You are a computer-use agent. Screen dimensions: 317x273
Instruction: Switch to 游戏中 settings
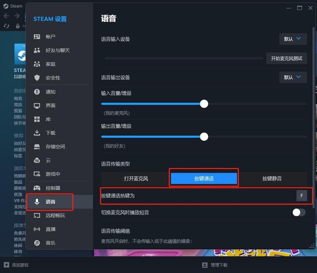59,174
